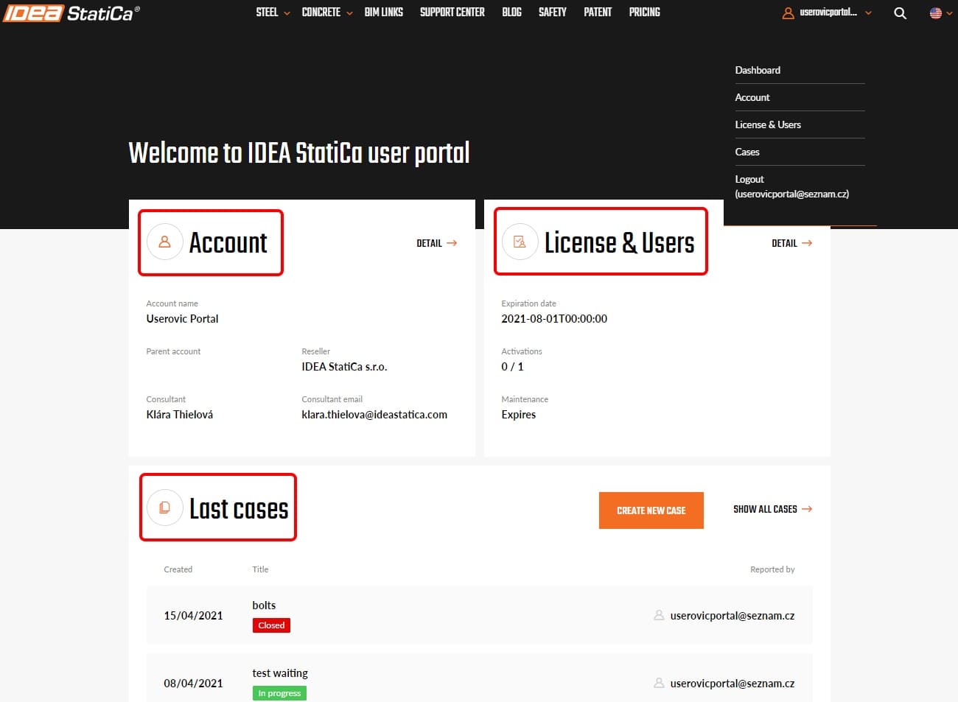
Task: Click consultant name Klára Thielová
Action: pyautogui.click(x=180, y=415)
